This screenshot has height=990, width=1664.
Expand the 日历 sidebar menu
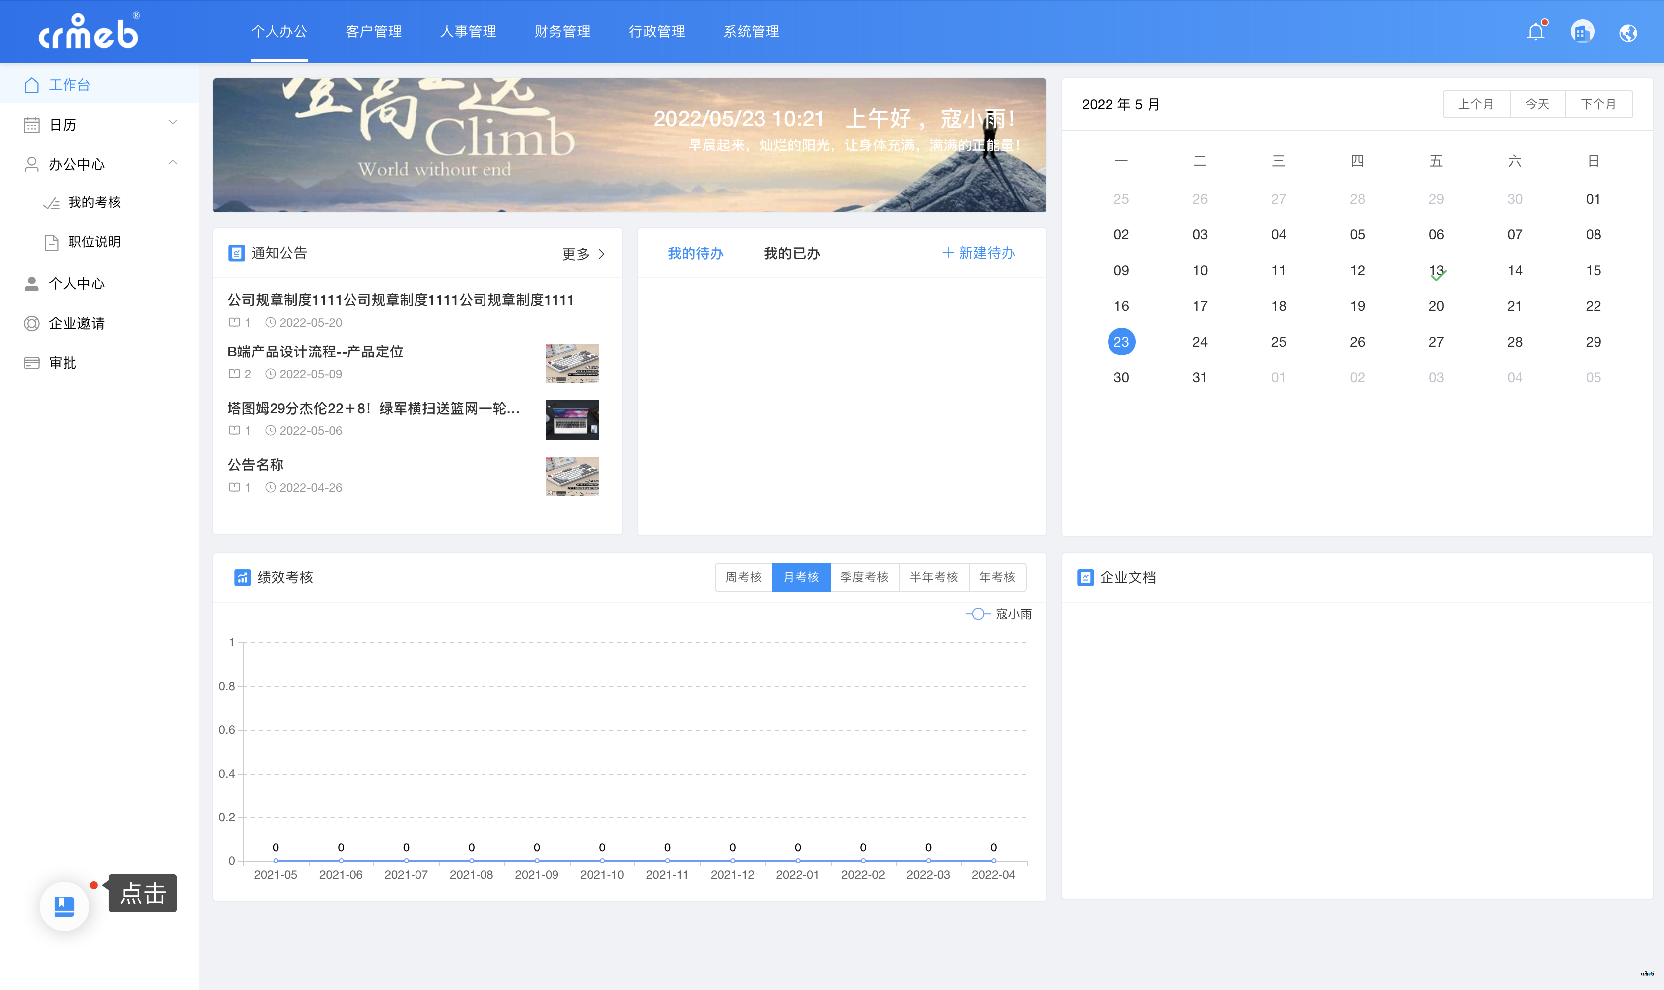173,123
